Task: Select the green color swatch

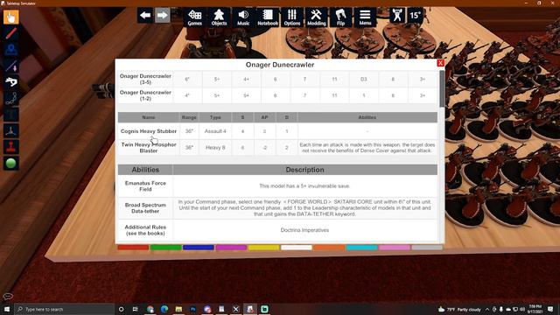Action: [x=165, y=247]
